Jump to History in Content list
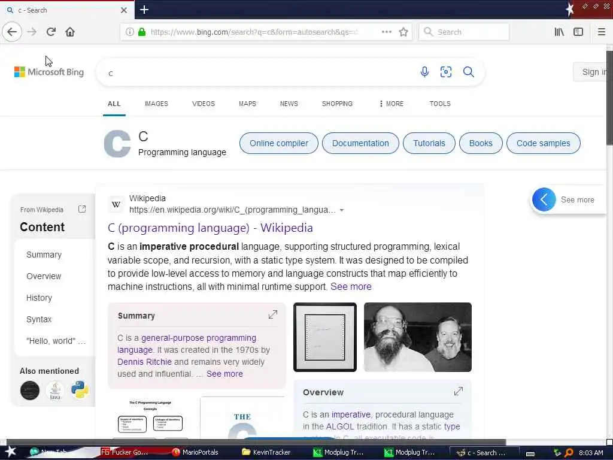613x460 pixels. [39, 298]
